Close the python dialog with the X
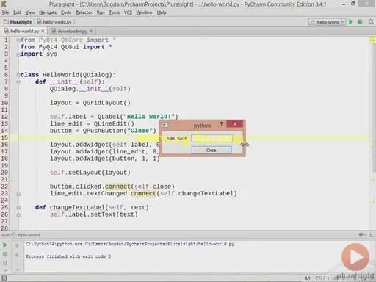Viewport: 376px width, 282px height. [235, 124]
